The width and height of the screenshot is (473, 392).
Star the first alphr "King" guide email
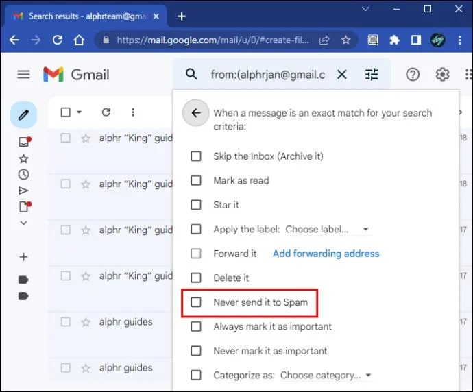click(86, 138)
